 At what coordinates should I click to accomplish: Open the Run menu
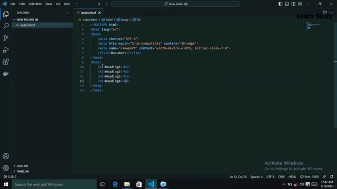click(67, 4)
